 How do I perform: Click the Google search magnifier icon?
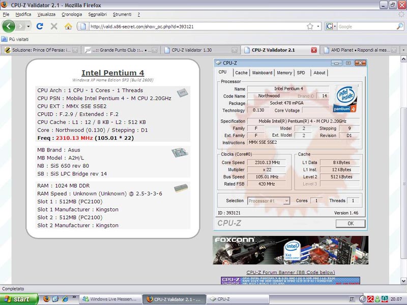click(x=400, y=26)
